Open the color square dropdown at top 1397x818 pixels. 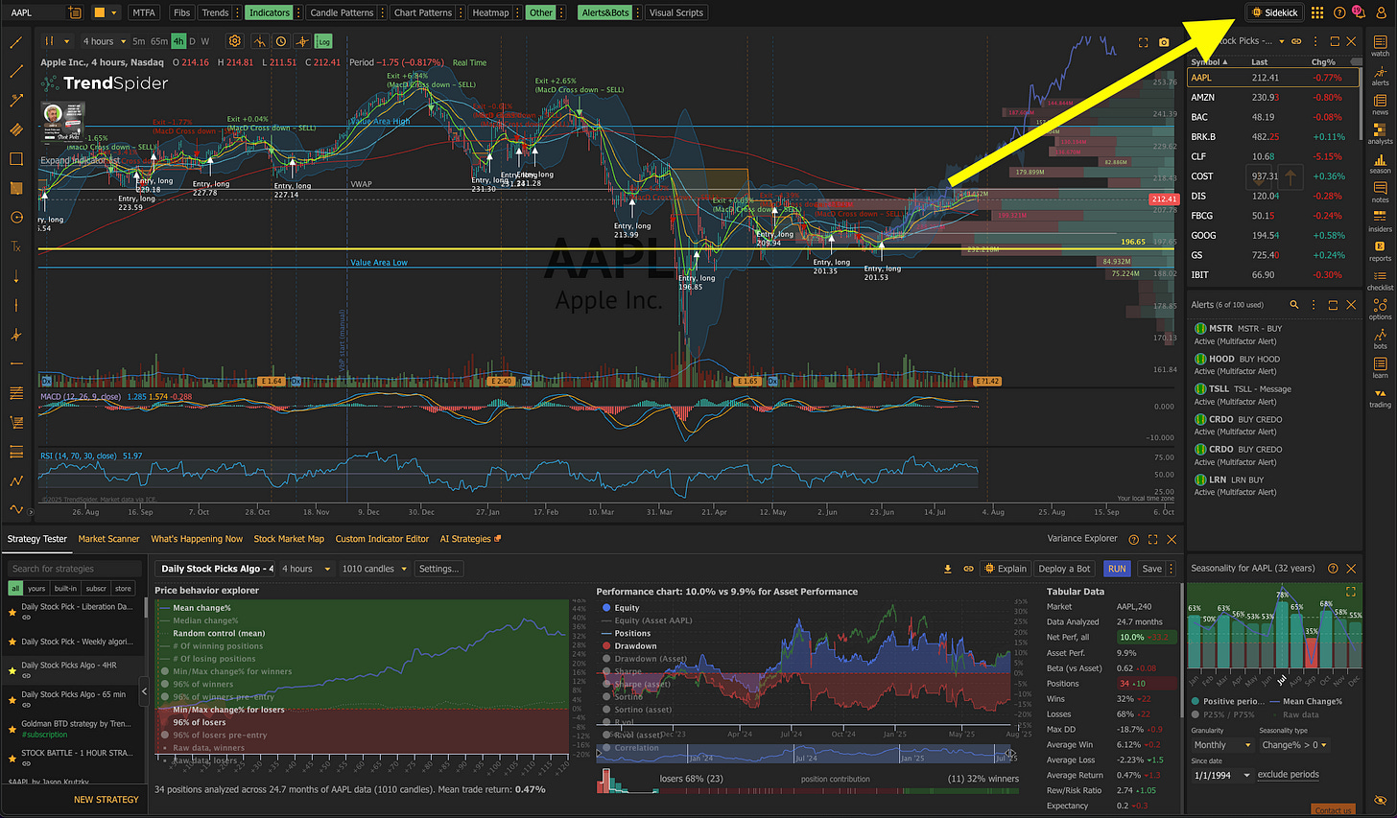coord(105,12)
